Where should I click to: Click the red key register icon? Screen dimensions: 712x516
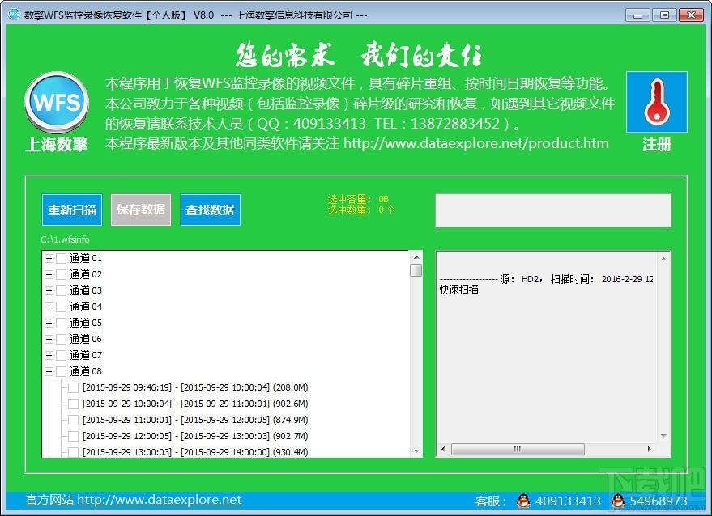(x=657, y=102)
